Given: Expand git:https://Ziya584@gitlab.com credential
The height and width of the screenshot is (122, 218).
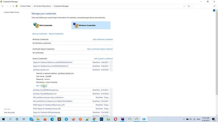Looking at the screenshot, I should tap(111, 94).
